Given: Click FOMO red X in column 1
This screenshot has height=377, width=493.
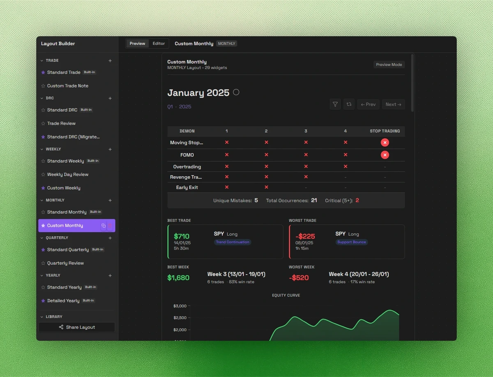Looking at the screenshot, I should pos(227,155).
